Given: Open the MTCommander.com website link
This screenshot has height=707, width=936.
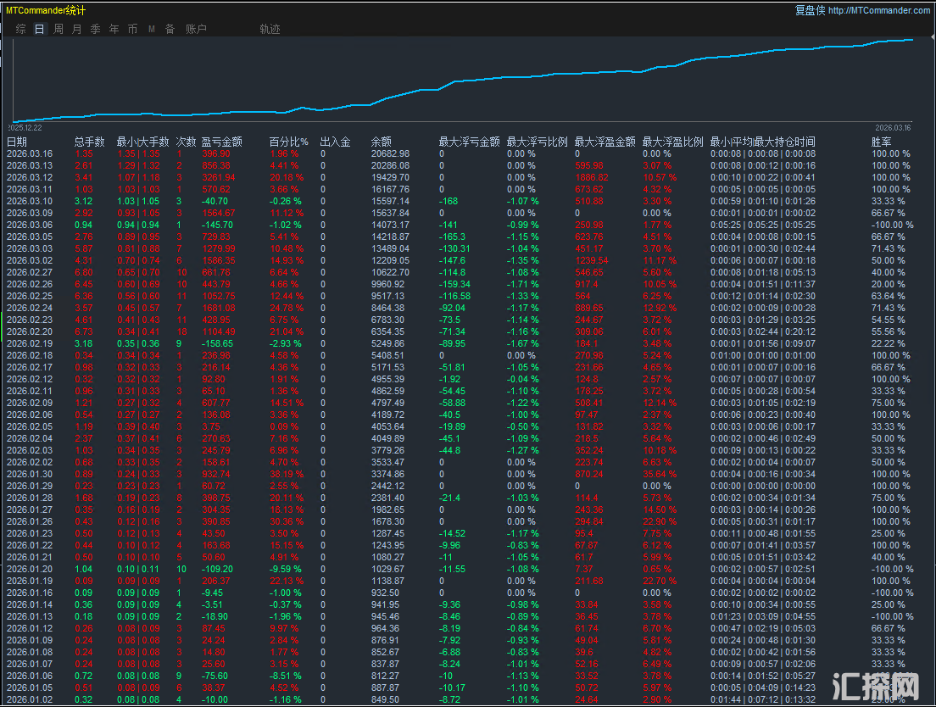Looking at the screenshot, I should click(878, 10).
